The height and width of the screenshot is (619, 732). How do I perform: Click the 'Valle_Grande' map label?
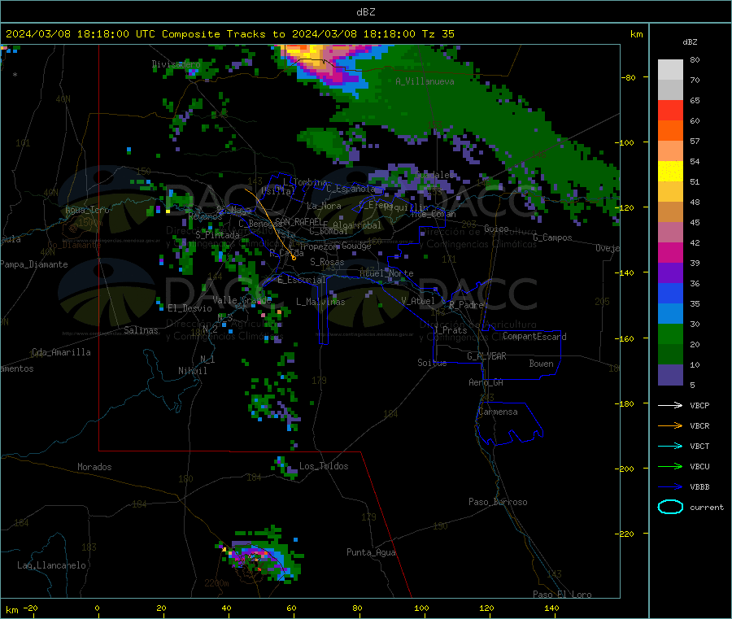point(242,299)
